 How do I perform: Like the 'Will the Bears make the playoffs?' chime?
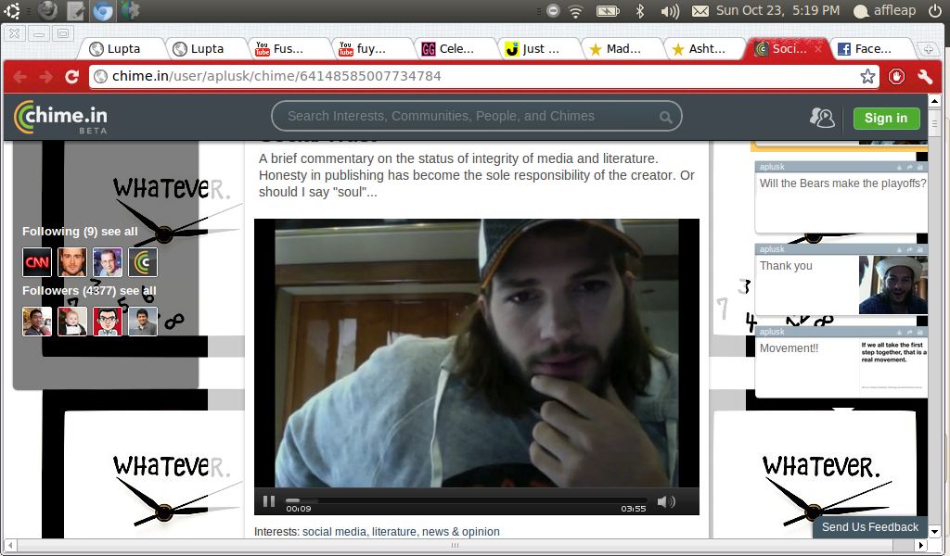(900, 167)
